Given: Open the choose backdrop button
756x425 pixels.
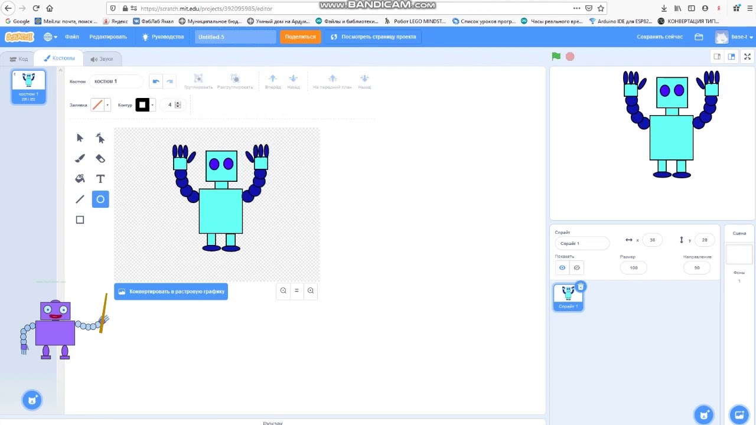Looking at the screenshot, I should pyautogui.click(x=739, y=414).
